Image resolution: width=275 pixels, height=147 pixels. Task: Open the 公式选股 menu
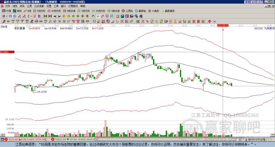pyautogui.click(x=39, y=6)
